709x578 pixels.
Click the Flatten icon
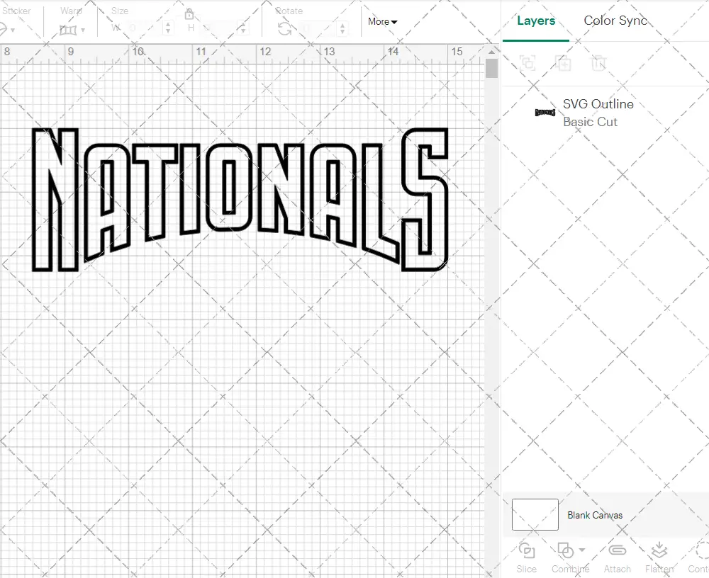click(659, 551)
